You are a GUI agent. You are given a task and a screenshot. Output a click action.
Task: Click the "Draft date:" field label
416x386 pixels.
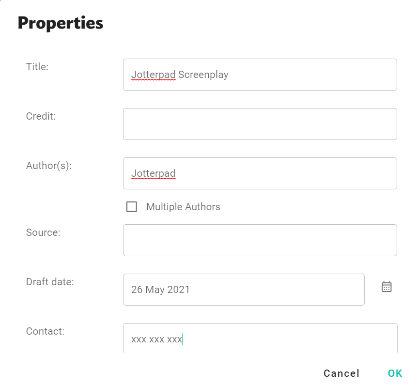click(x=50, y=282)
